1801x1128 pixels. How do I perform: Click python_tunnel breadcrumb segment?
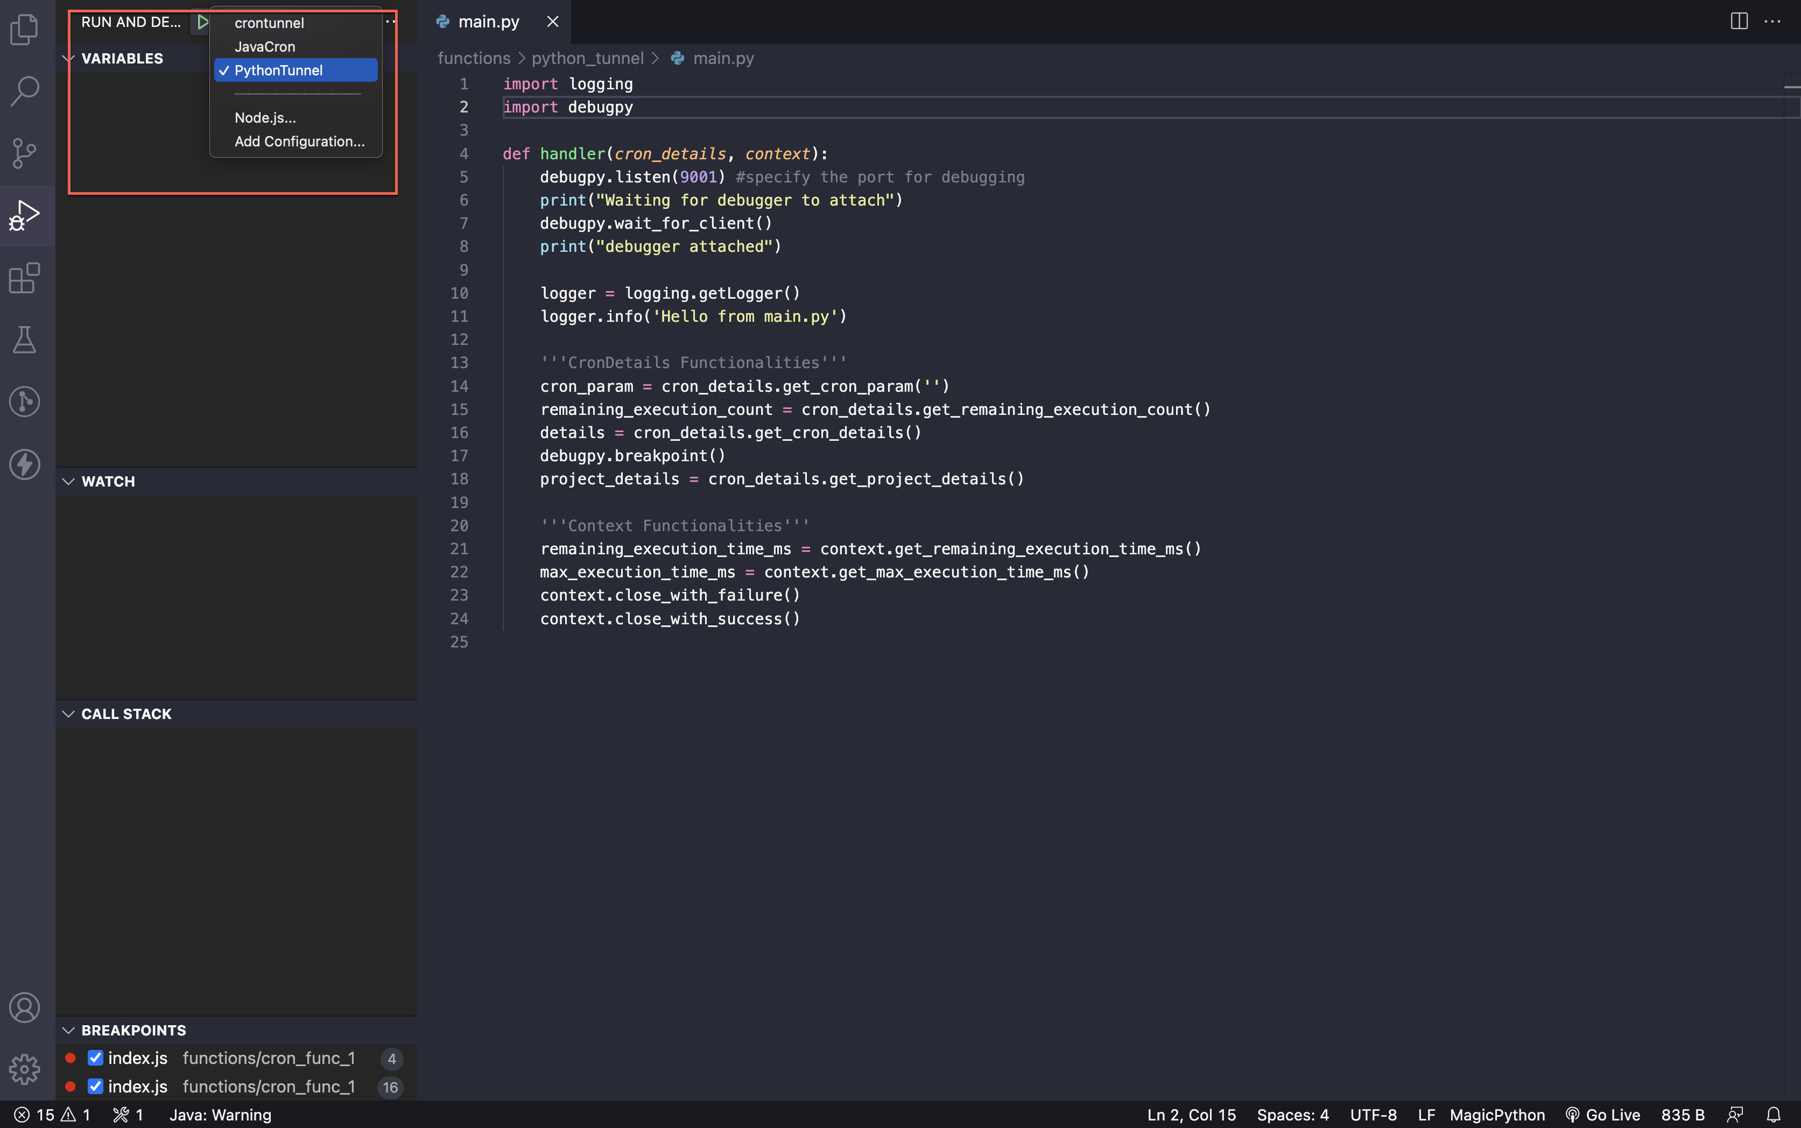[x=587, y=58]
